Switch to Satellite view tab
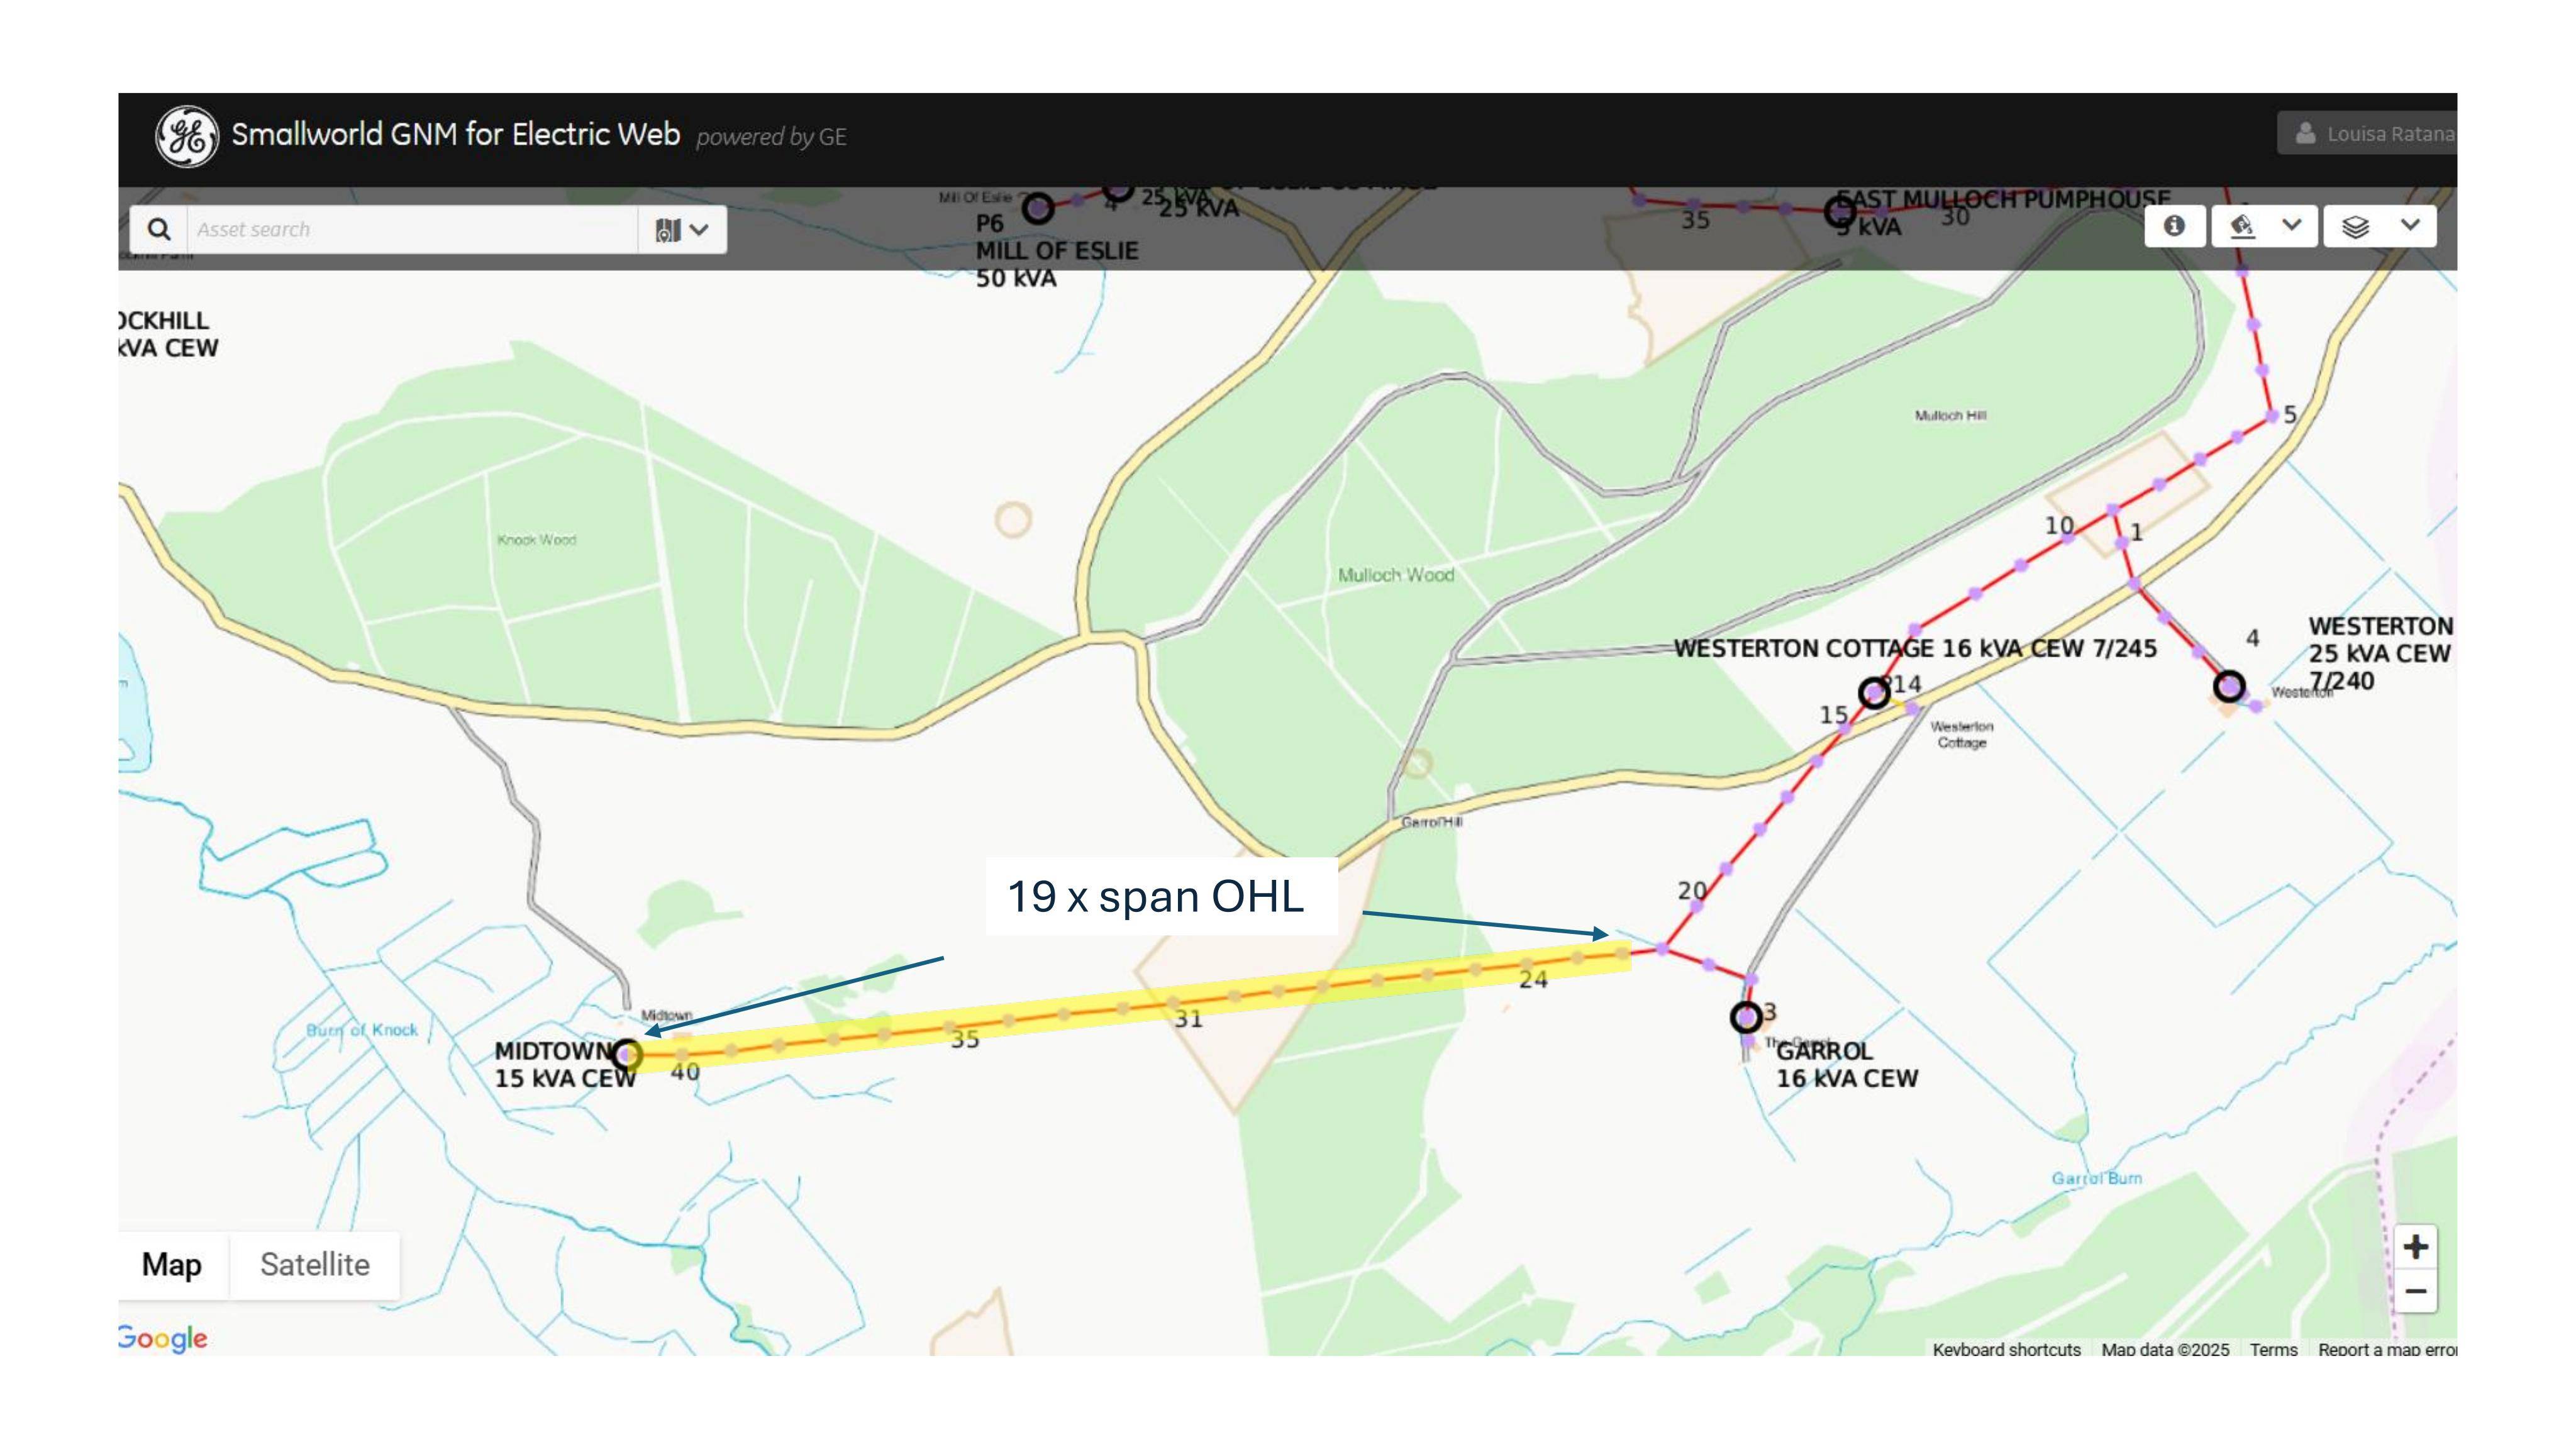Screen dimensions: 2576x1449 [x=315, y=1265]
